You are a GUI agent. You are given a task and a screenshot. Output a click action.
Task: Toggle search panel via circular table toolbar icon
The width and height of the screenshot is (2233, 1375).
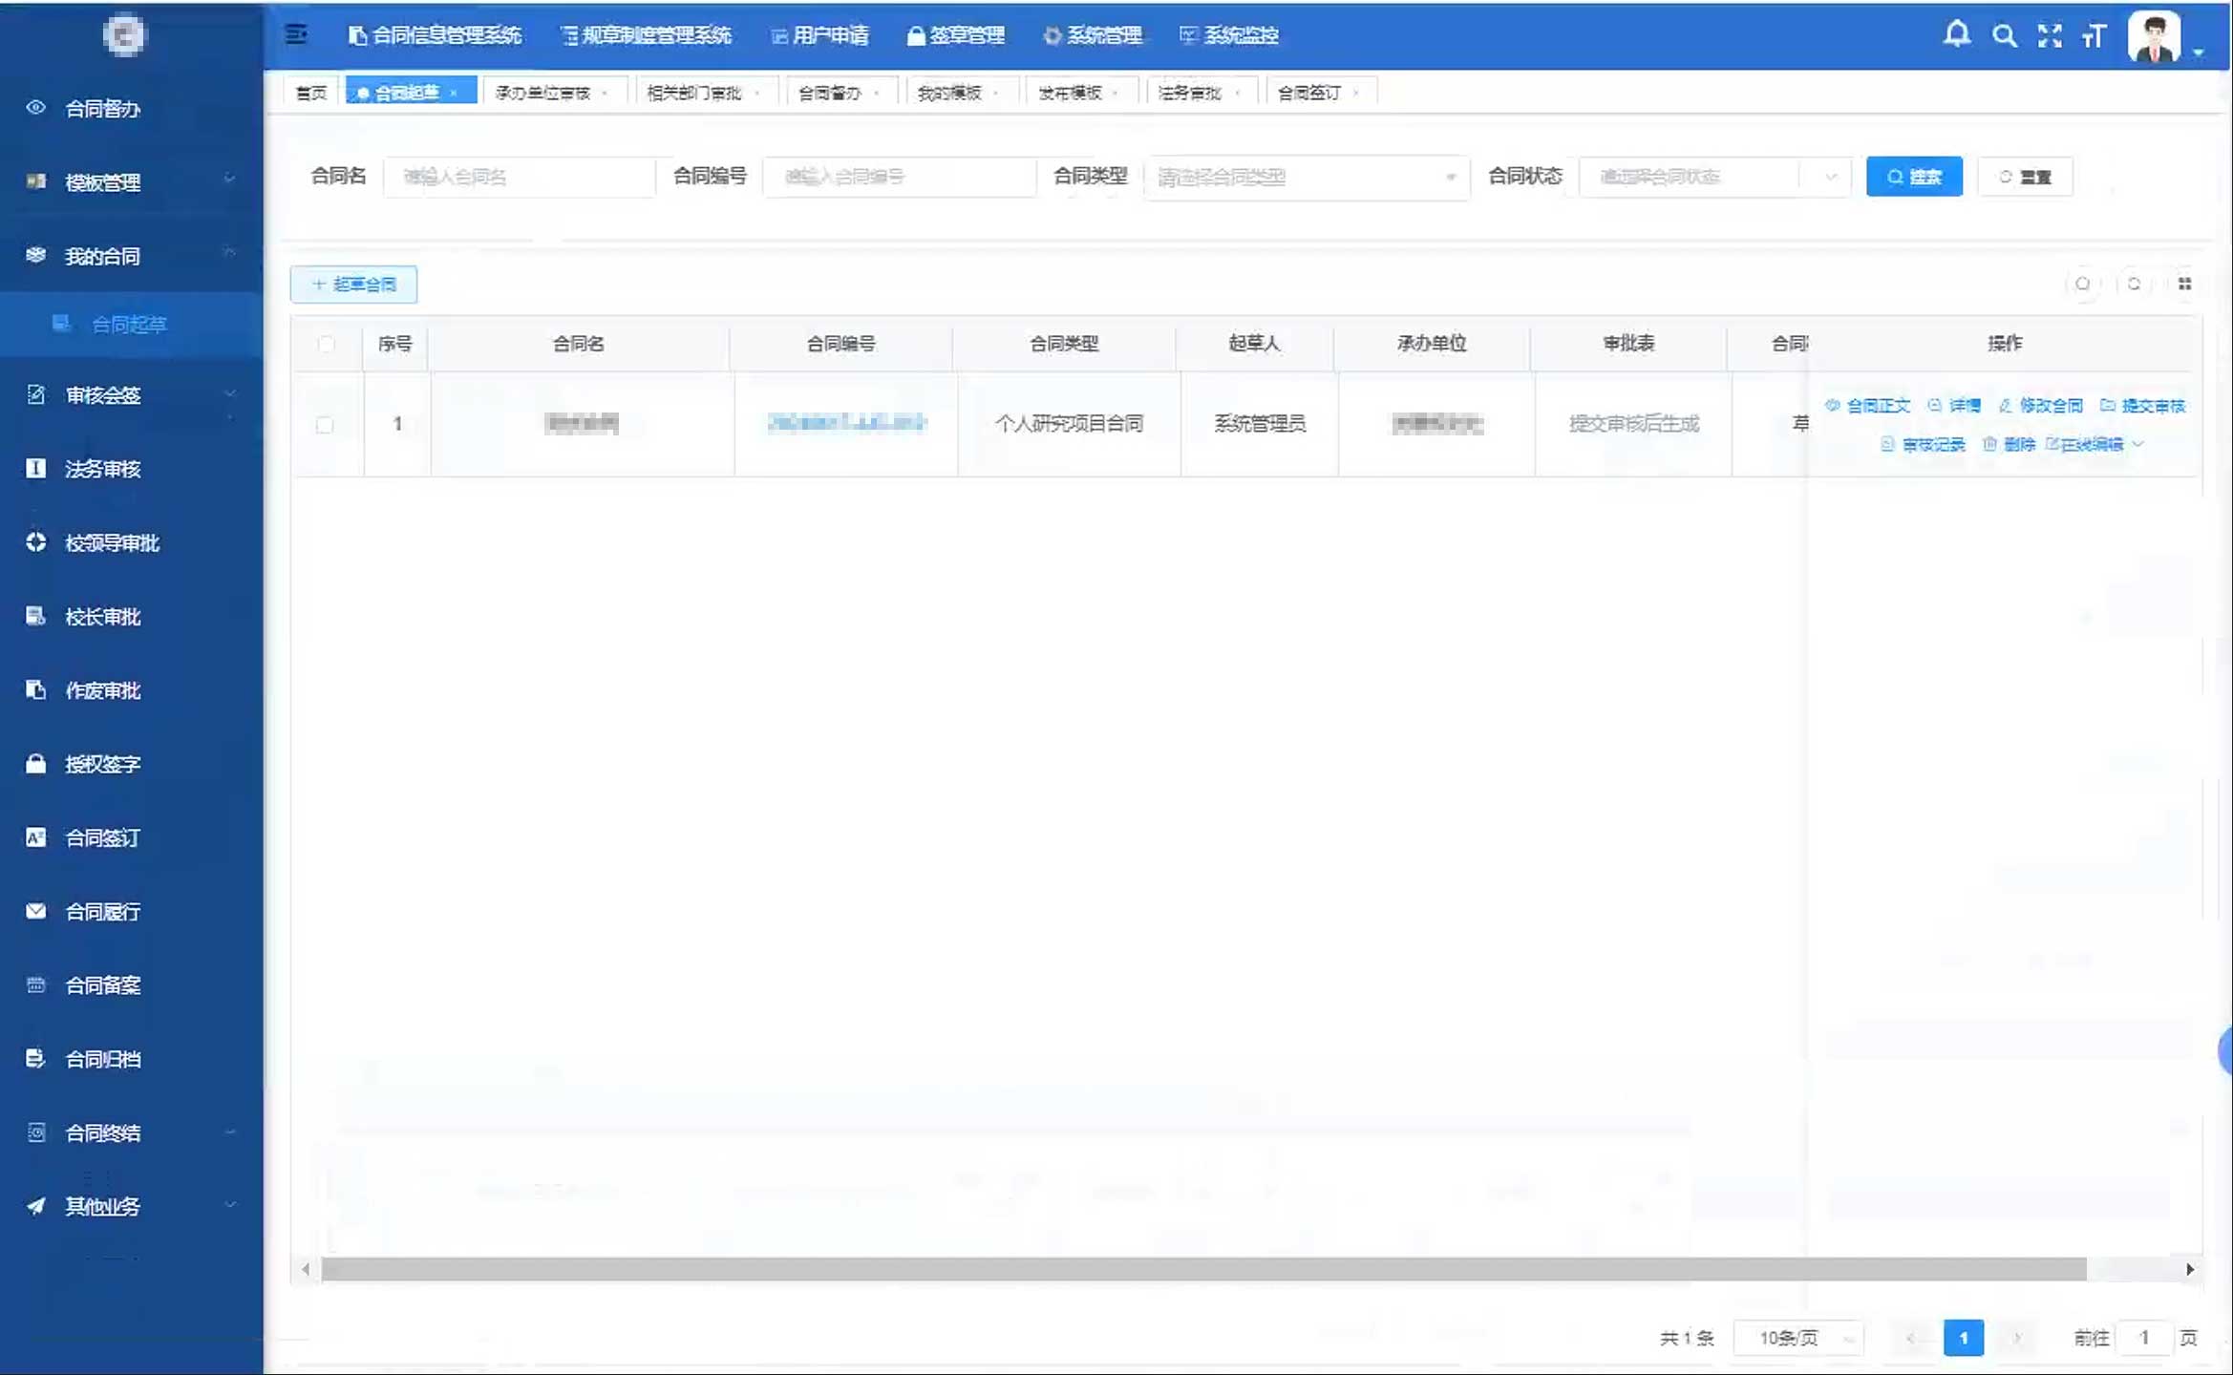pyautogui.click(x=2082, y=284)
